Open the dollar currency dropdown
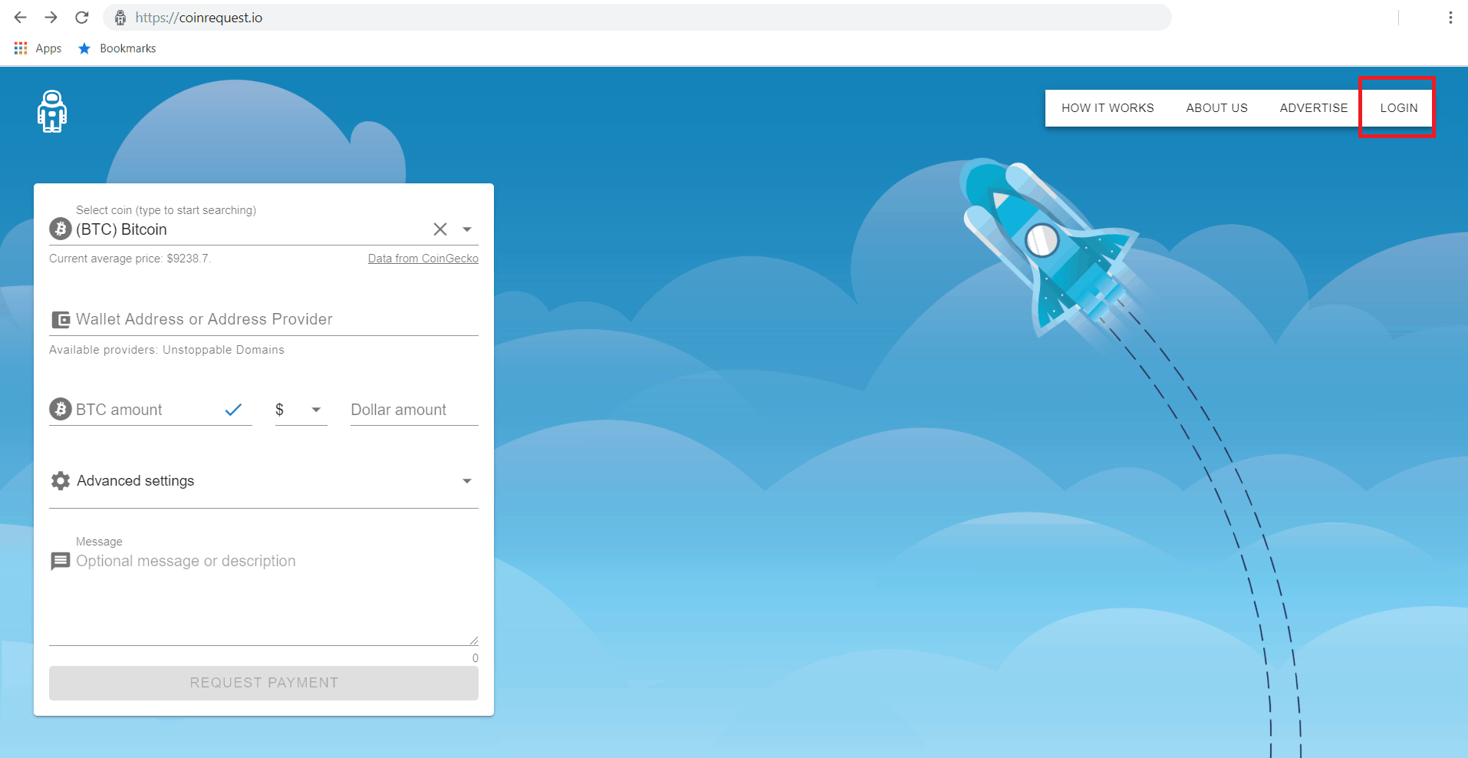 (315, 410)
